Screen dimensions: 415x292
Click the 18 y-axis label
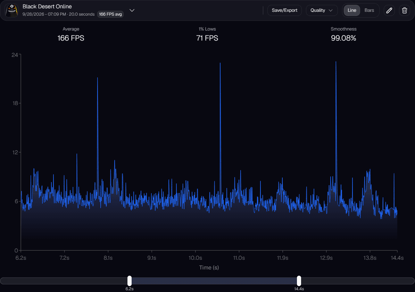[15, 103]
